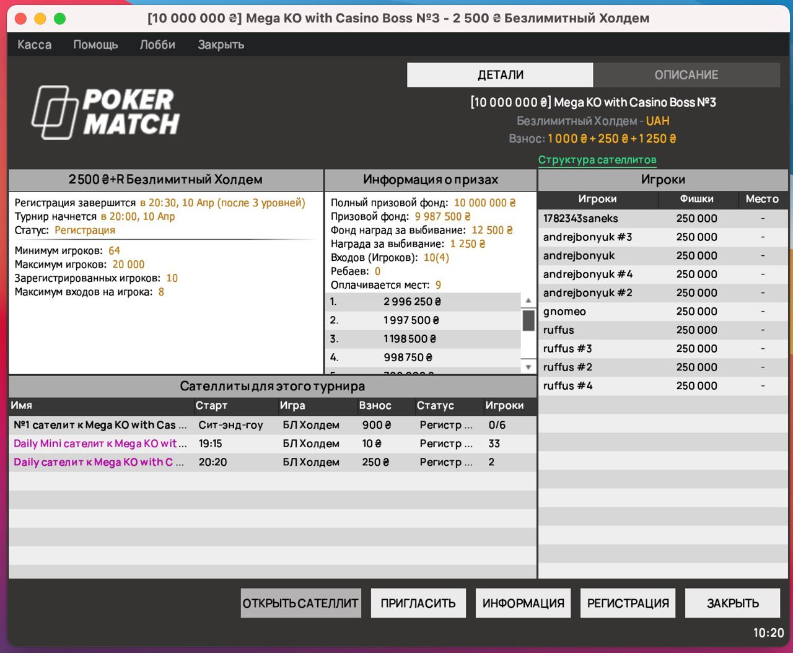Click the РЕГИСТРАЦИЯ button
This screenshot has width=793, height=653.
coord(628,603)
